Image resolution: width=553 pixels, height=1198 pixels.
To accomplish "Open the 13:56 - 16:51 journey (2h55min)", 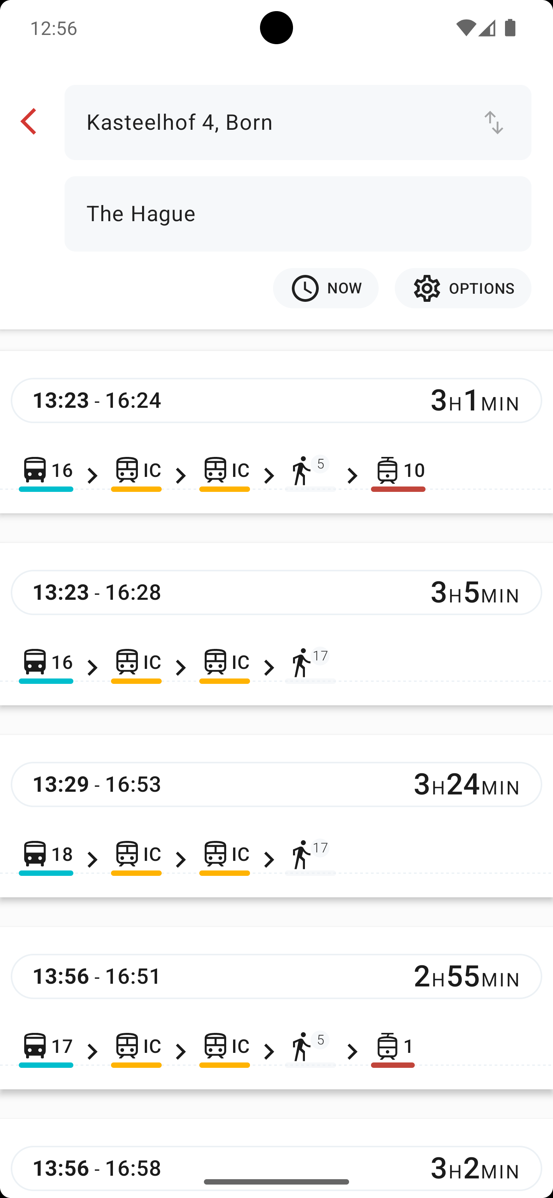I will (x=276, y=976).
